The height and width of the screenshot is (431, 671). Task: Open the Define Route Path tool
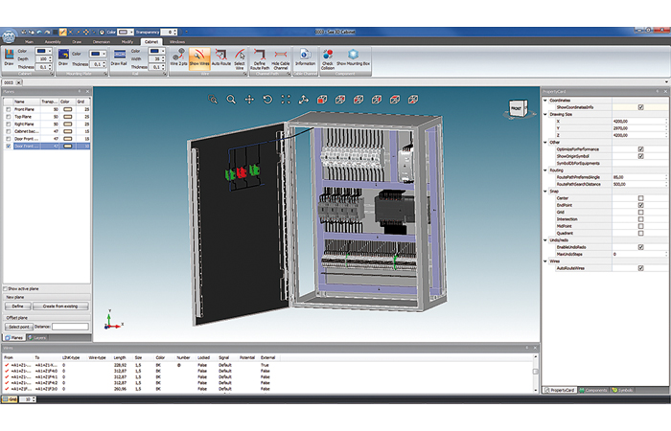coord(260,59)
